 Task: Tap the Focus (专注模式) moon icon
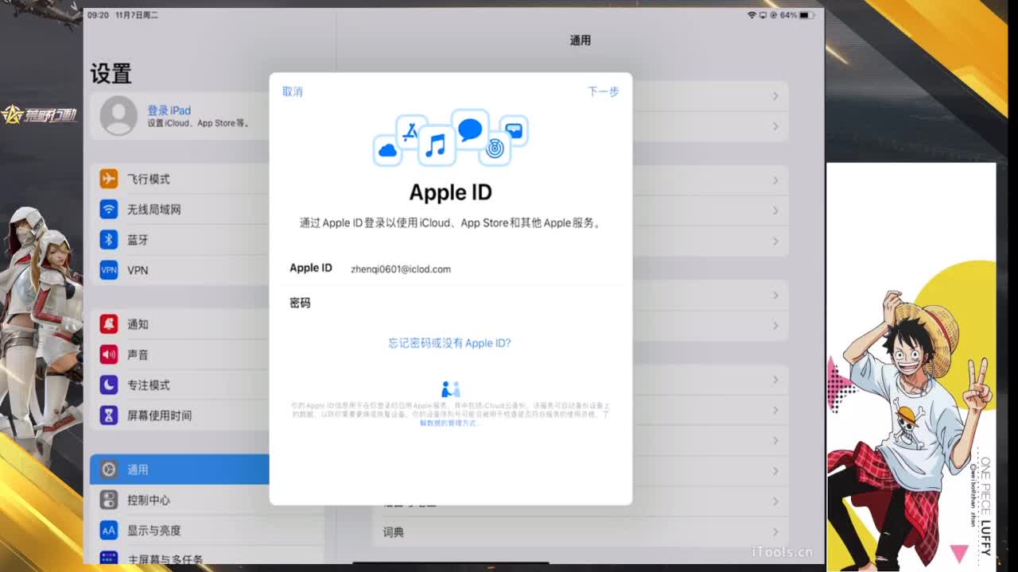click(x=109, y=385)
